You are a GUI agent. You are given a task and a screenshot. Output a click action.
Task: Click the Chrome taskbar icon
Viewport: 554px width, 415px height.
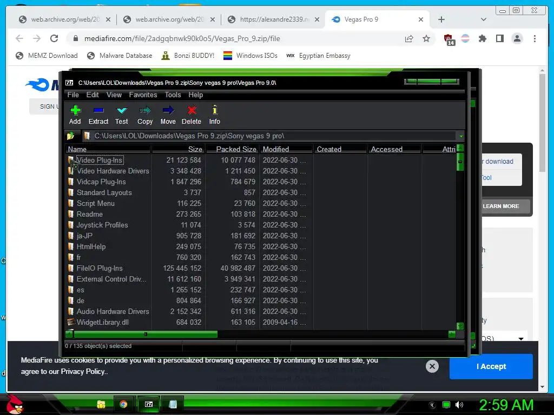coord(123,404)
